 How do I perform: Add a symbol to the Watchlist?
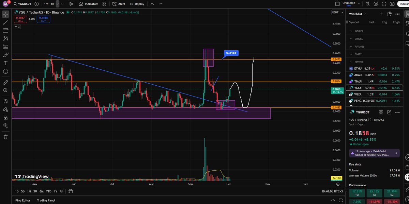click(x=381, y=14)
